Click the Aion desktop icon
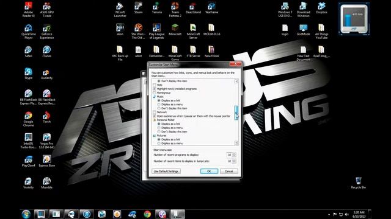Screen dimensions: 391x219 click(x=120, y=30)
